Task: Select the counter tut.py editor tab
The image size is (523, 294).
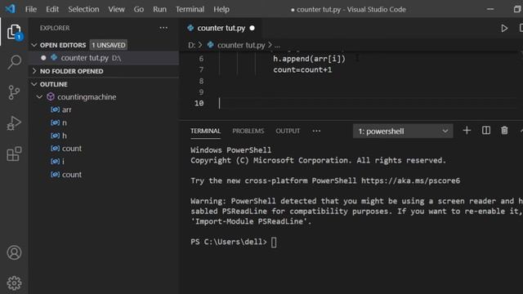Action: [x=221, y=29]
